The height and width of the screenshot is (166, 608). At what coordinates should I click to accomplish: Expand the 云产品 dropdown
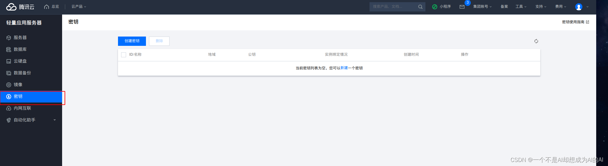(79, 7)
